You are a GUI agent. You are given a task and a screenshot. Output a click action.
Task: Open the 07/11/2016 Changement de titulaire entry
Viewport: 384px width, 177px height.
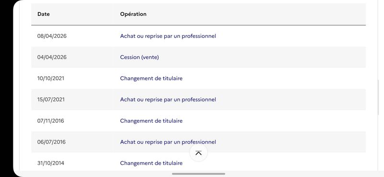pos(151,121)
